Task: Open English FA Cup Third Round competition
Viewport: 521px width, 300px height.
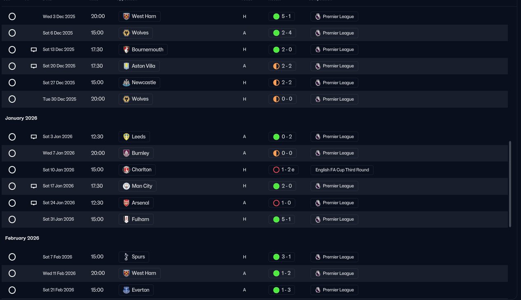Action: click(342, 170)
